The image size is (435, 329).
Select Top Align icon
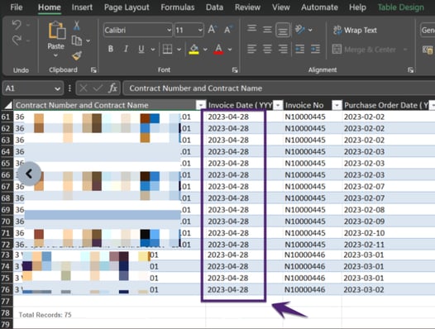[x=252, y=29]
